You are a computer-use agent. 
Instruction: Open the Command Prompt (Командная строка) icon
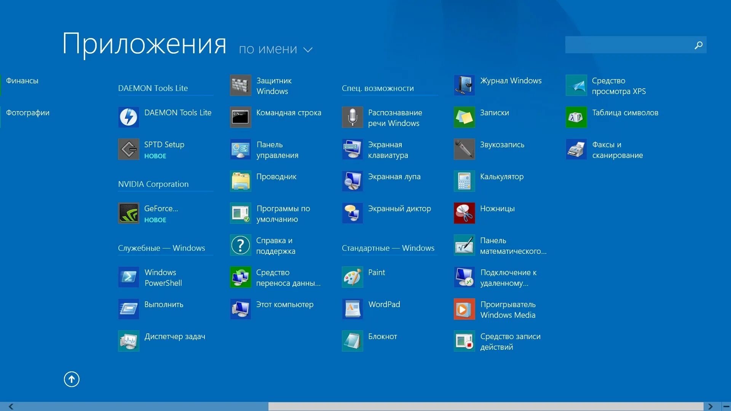click(x=240, y=117)
